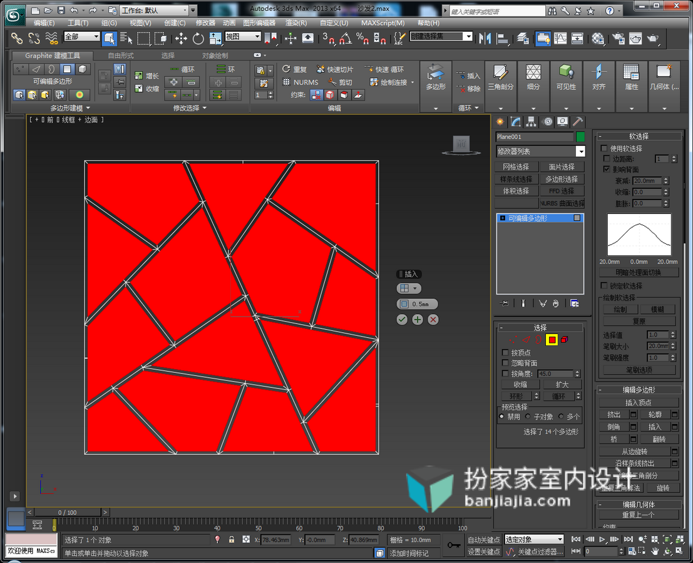Toggle selection lock padlock in status bar
This screenshot has width=693, height=563.
(231, 540)
